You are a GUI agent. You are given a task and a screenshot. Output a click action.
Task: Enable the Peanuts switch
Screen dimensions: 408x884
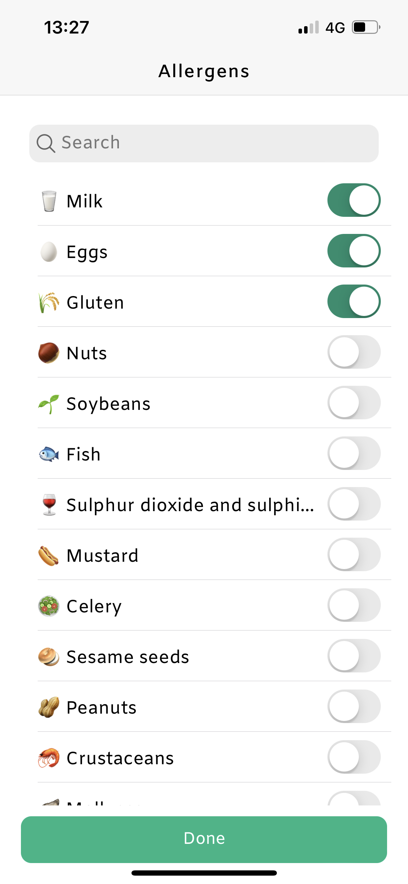point(354,706)
